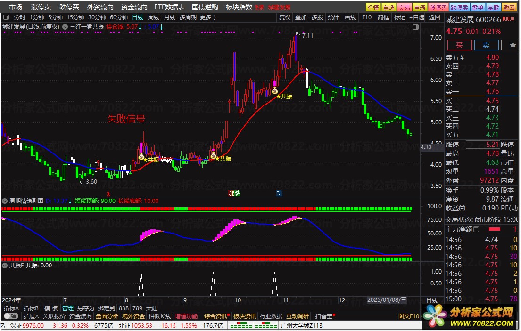Click the yellow 行情 button
Image resolution: width=521 pixels, height=331 pixels.
[373, 7]
